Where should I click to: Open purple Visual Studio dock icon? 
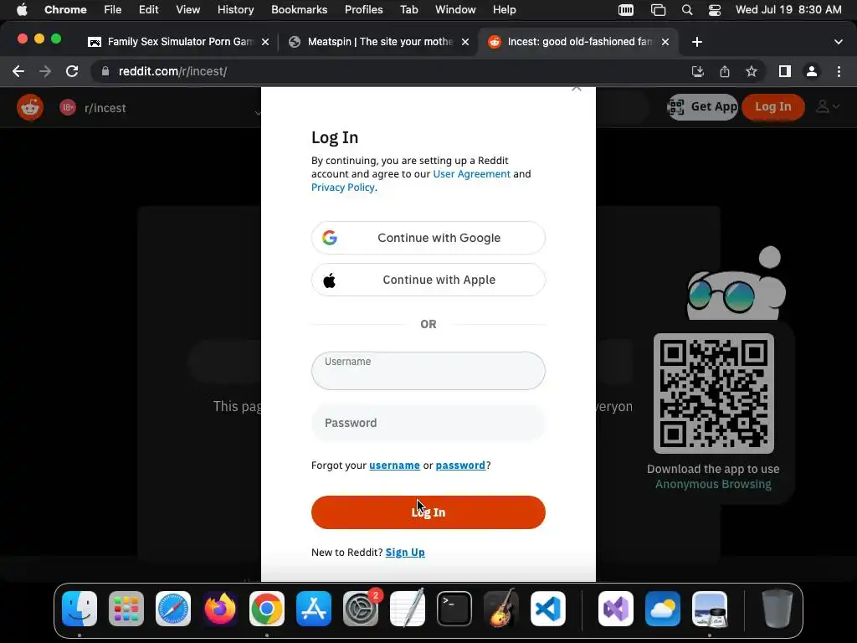point(616,609)
